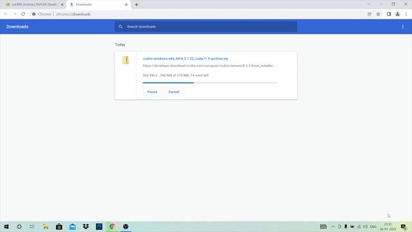Open the cudnn-windows archive.zip file link
412x232 pixels.
pyautogui.click(x=185, y=59)
